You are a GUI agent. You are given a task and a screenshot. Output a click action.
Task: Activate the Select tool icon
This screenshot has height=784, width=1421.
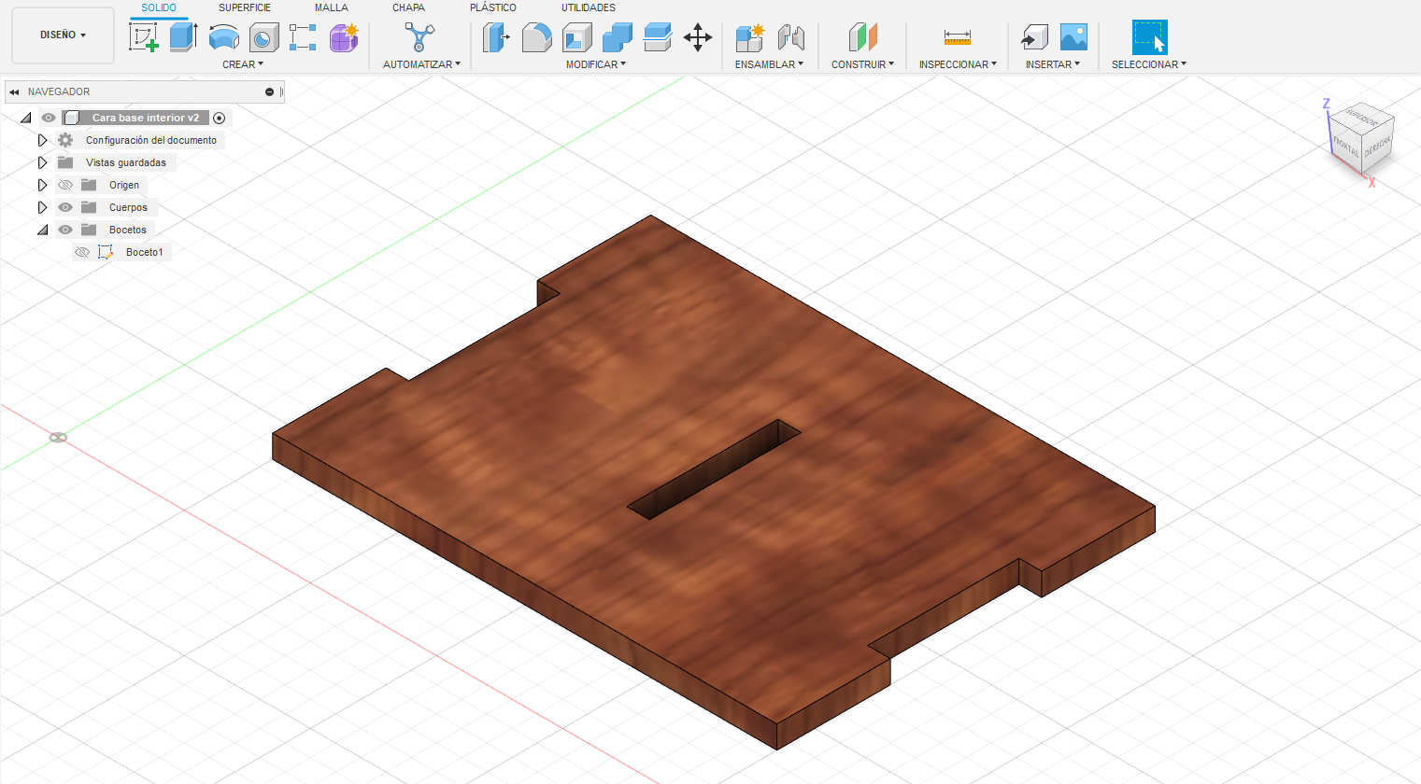(1149, 37)
